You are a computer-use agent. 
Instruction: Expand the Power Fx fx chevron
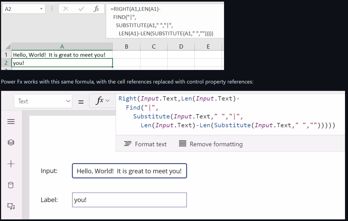[x=102, y=101]
